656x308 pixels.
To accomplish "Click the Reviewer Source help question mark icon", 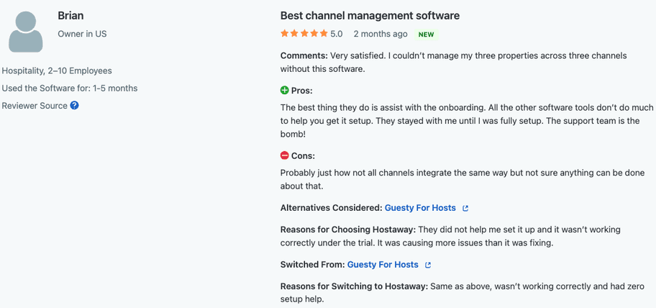I will coord(74,106).
